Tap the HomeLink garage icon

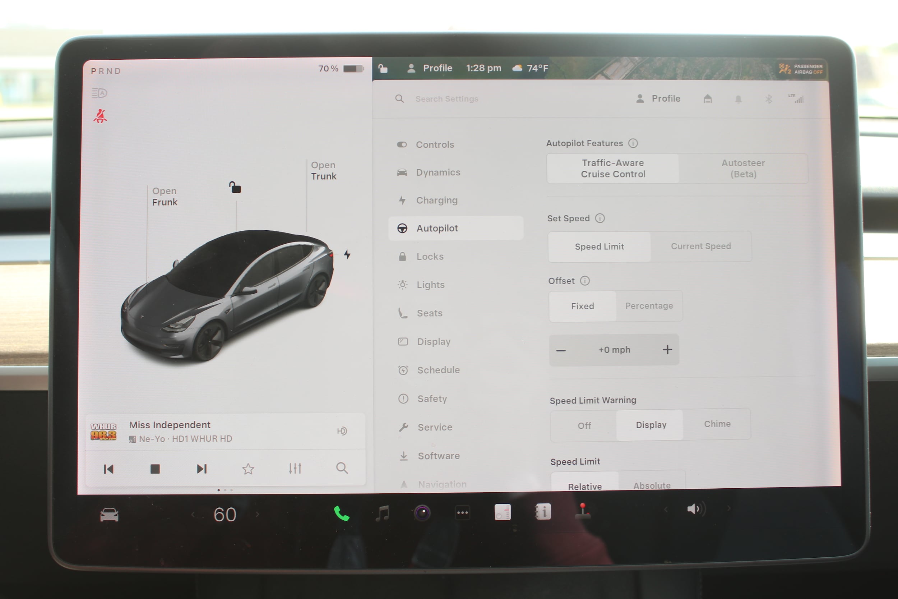708,98
